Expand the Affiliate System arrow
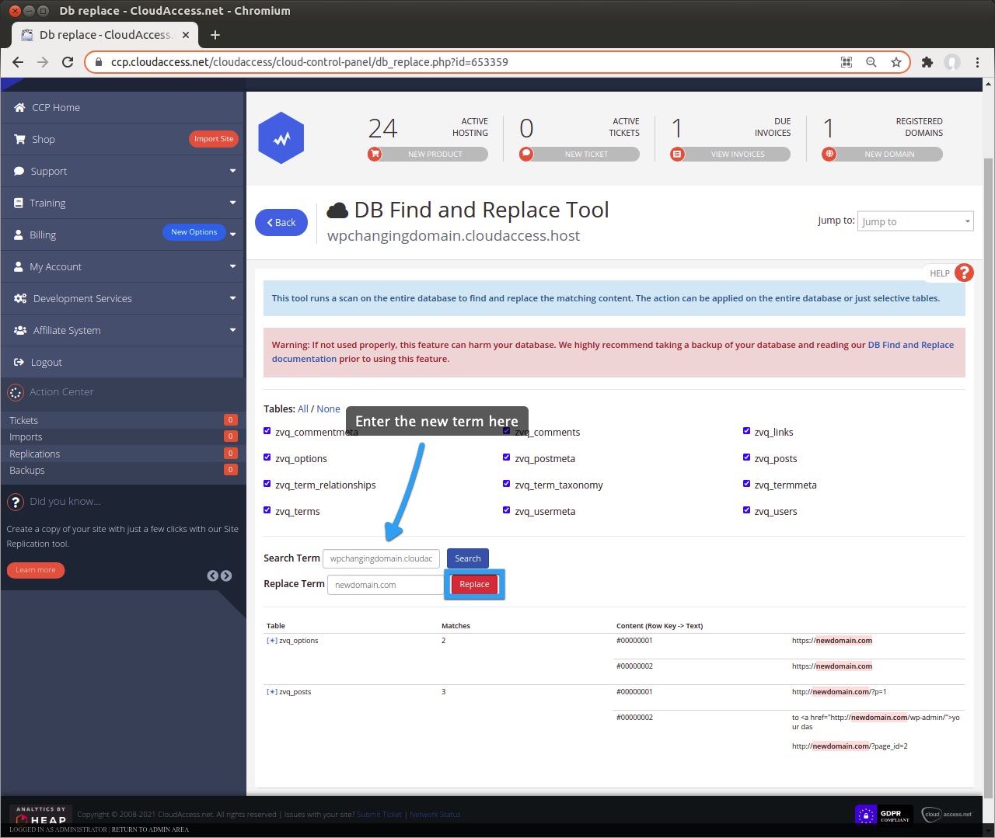Viewport: 995px width, 838px height. tap(232, 330)
